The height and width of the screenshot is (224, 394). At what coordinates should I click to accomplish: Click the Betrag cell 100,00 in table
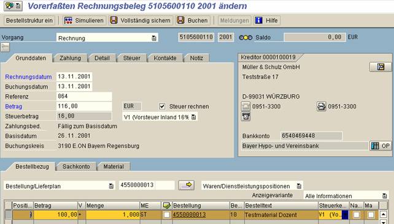pos(55,215)
